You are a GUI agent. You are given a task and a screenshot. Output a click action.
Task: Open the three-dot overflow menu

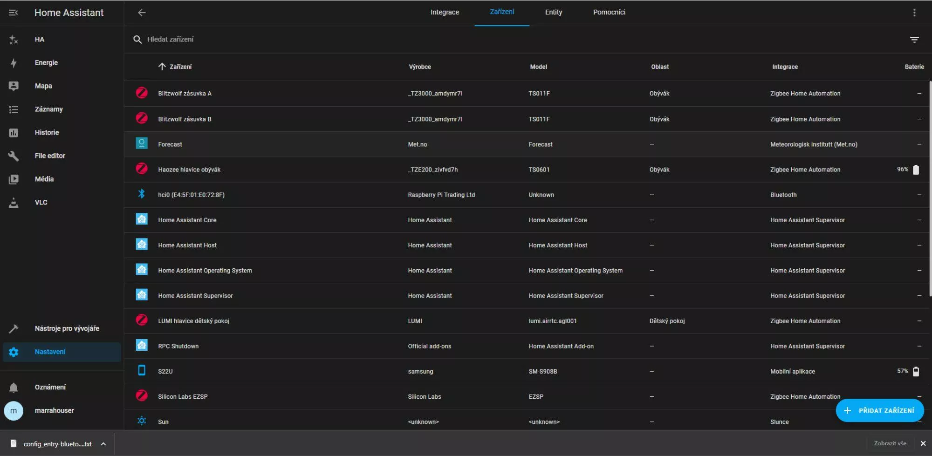click(x=914, y=13)
